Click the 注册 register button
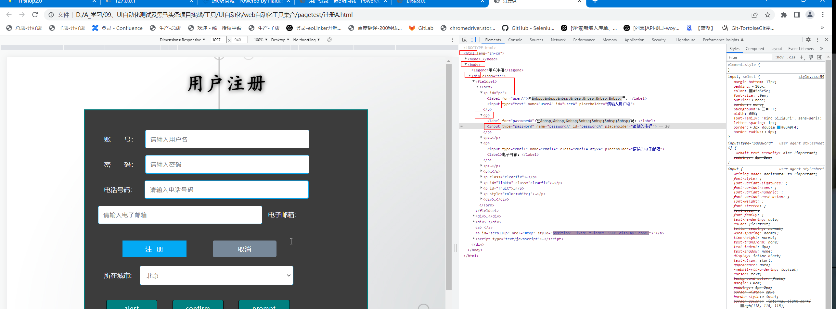This screenshot has height=309, width=836. (x=154, y=249)
